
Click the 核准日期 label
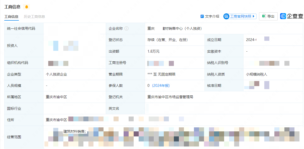[x=214, y=86]
